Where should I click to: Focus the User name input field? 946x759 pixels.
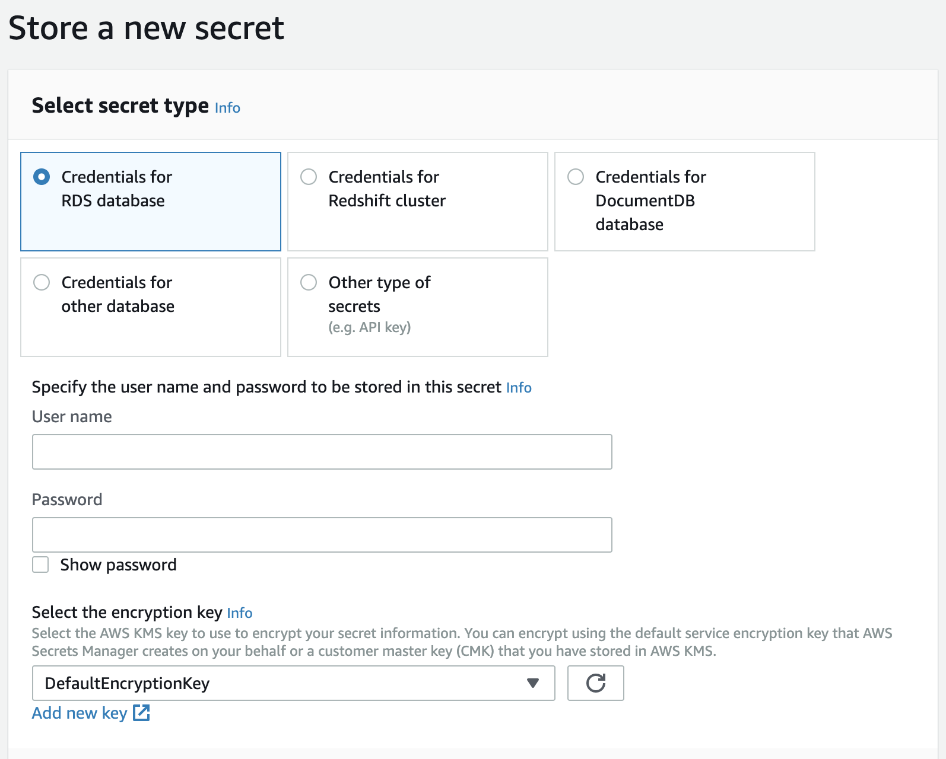(322, 452)
